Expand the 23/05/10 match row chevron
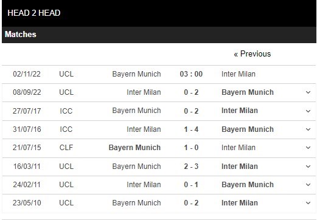 coord(308,203)
